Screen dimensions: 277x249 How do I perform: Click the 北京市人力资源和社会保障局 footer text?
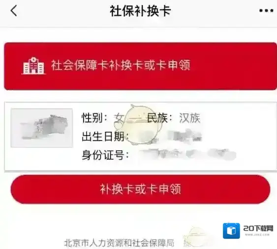point(119,243)
